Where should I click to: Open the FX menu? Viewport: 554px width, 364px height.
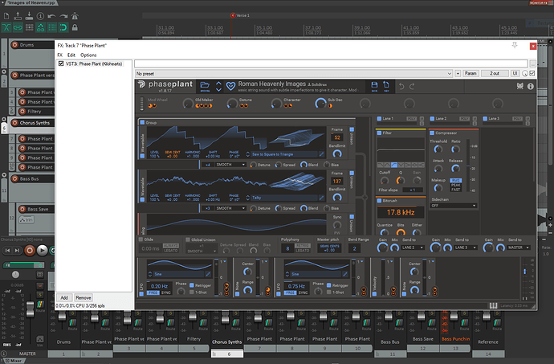[60, 55]
